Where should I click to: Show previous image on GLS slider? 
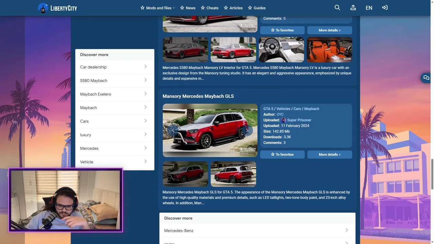click(173, 130)
